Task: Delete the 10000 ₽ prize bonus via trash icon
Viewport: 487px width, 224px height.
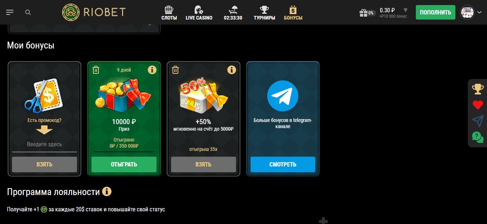Action: tap(96, 70)
